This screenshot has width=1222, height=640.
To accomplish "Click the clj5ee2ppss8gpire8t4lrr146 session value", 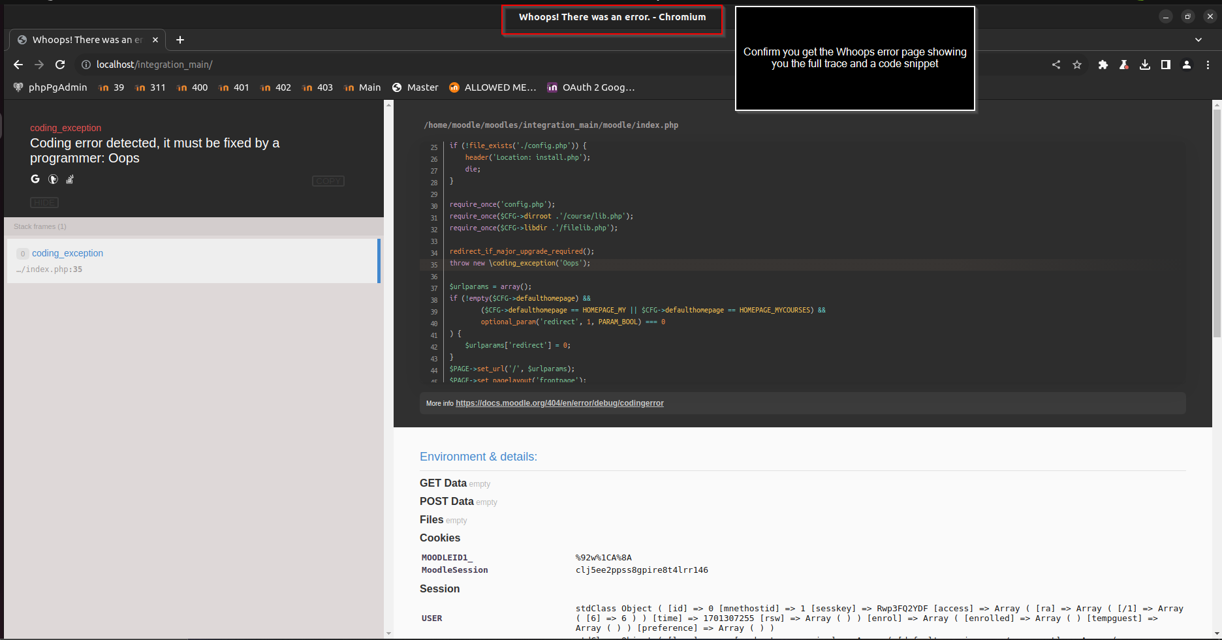I will 642,570.
